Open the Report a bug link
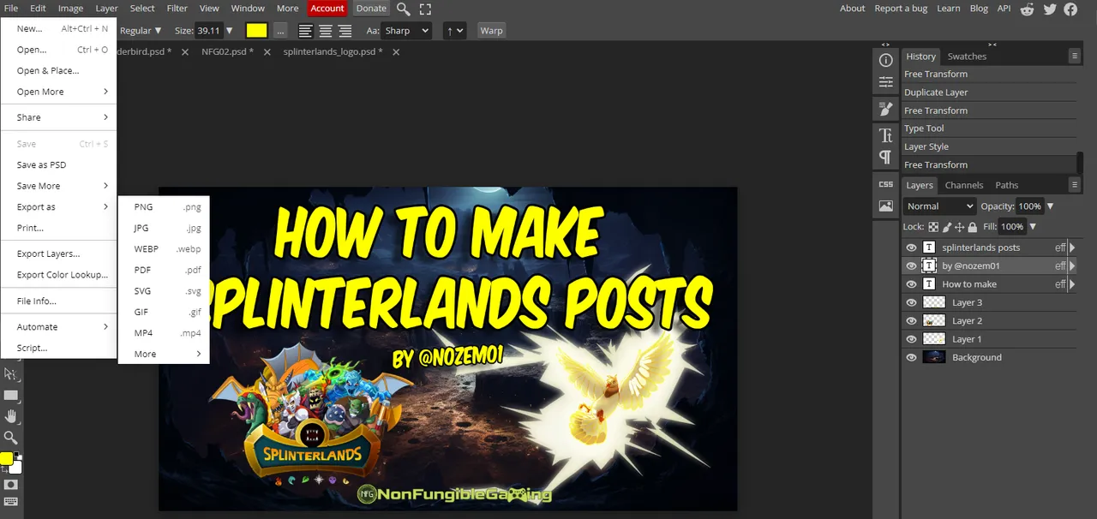Viewport: 1097px width, 519px height. pos(901,9)
